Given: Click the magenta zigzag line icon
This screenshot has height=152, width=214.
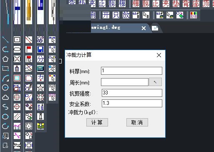Looking at the screenshot, I should pos(17,136).
